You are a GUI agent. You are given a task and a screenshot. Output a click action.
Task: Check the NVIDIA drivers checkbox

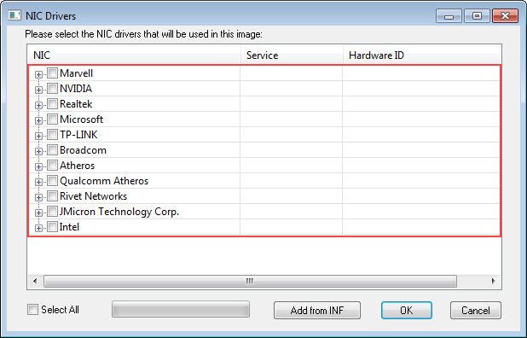point(52,89)
